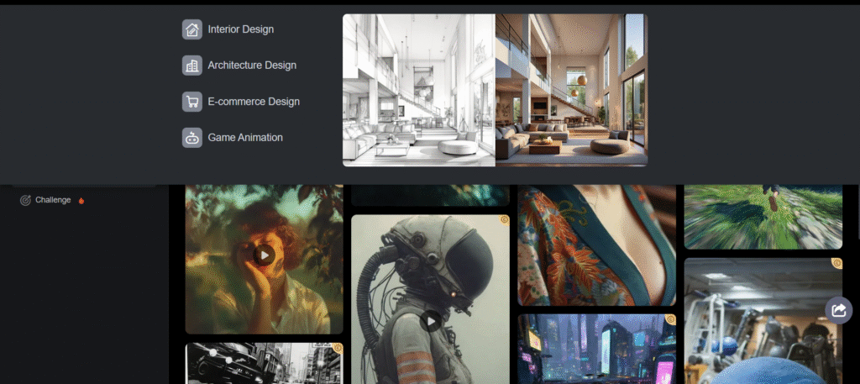
Task: Click the interior sketch-to-render preview image
Action: [x=495, y=90]
